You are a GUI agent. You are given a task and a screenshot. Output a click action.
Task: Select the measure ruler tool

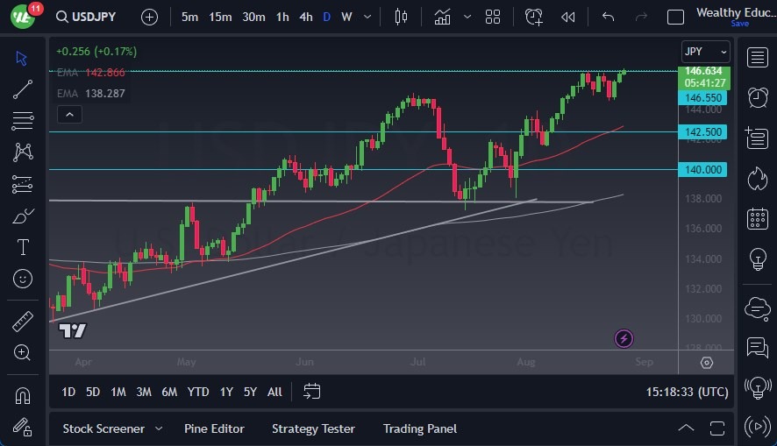point(23,321)
